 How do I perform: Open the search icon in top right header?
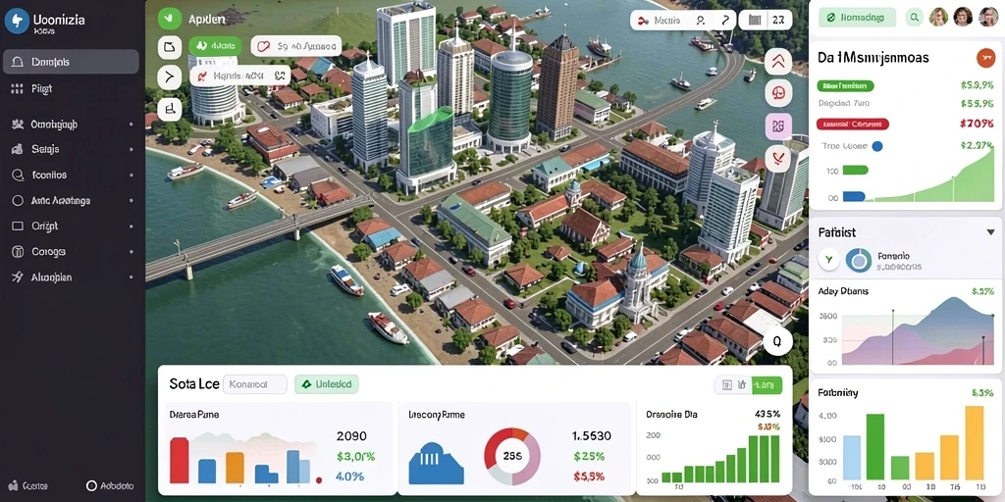(915, 18)
